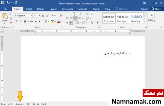Viewport: 164px width, 106px height.
Task: Click the Cut scissors icon
Action: pos(11,14)
